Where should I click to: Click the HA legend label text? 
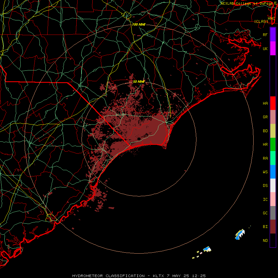pyautogui.click(x=265, y=103)
